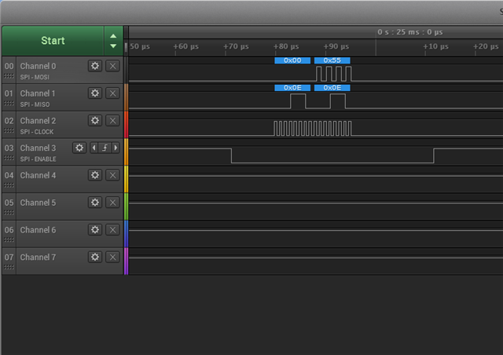Screen dimensions: 503x355
Task: Select the Channel 1 label
Action: tap(38, 93)
